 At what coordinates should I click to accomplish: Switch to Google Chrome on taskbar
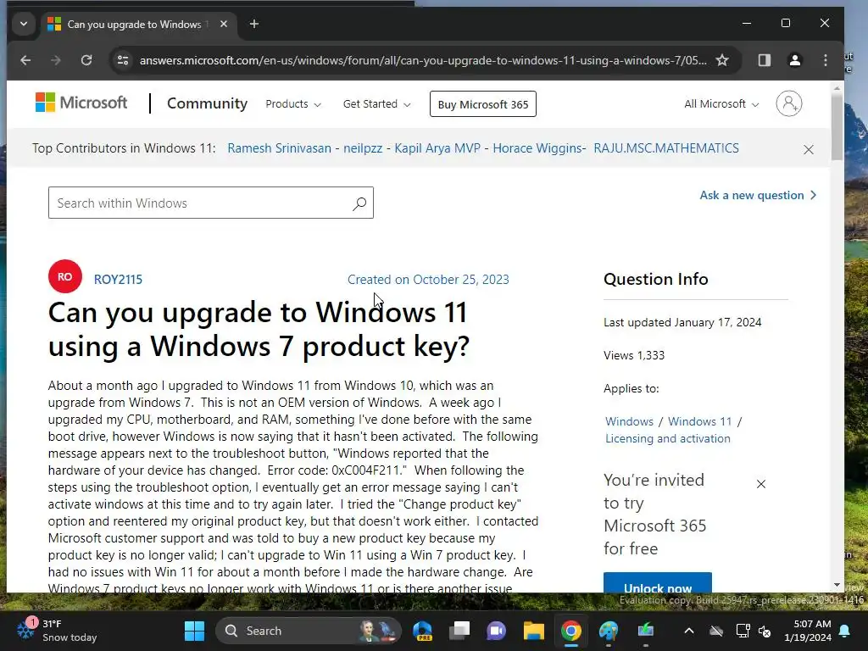click(570, 631)
